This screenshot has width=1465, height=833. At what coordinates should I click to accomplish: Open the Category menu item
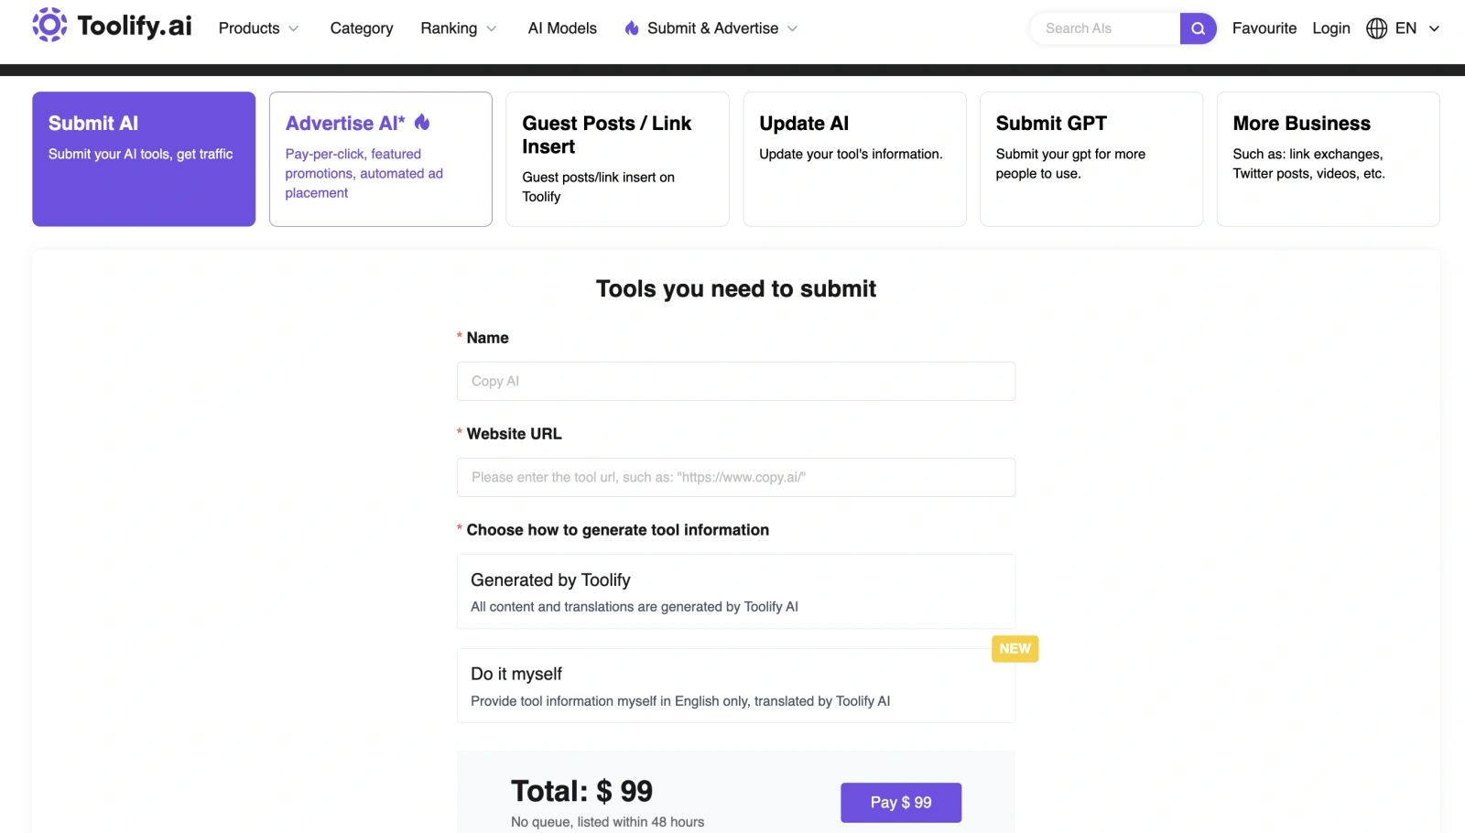tap(362, 28)
